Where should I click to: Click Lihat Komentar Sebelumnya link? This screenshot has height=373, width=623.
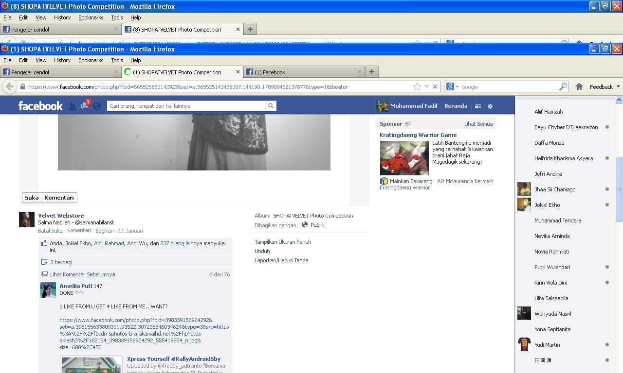(x=82, y=274)
